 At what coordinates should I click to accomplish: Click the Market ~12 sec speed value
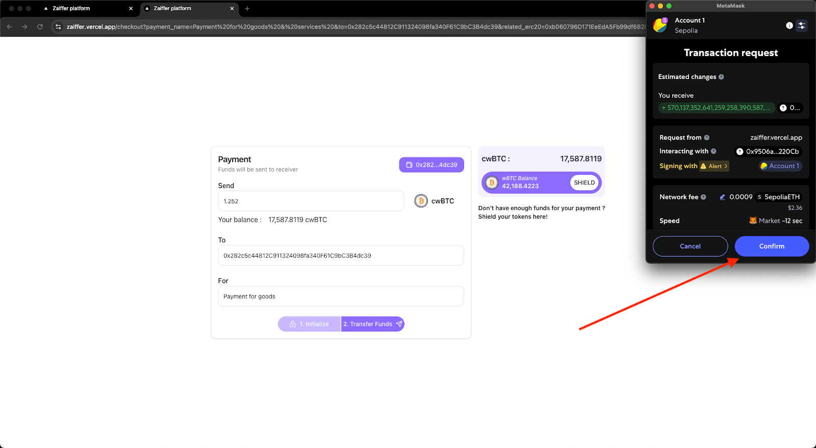(x=780, y=221)
